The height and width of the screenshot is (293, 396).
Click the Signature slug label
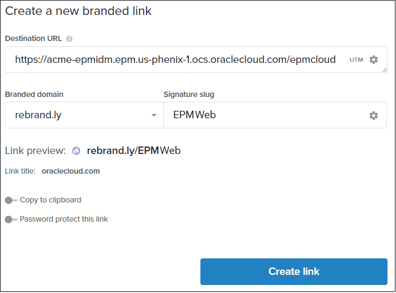pyautogui.click(x=189, y=94)
